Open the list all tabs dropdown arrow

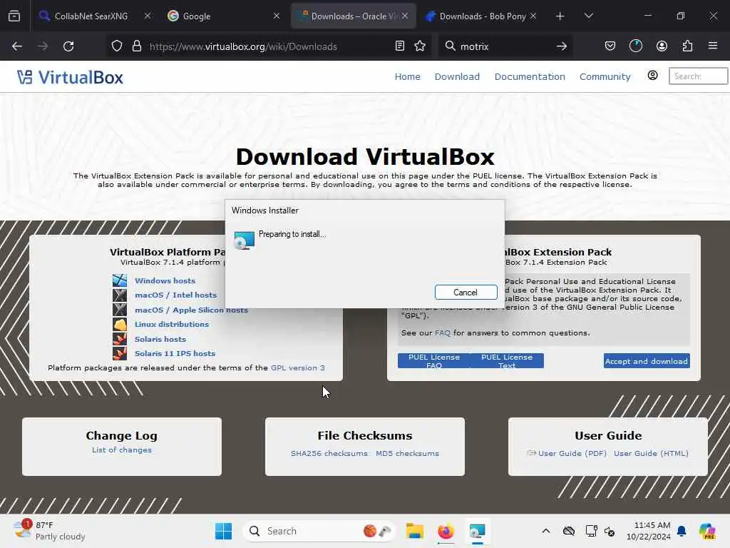(588, 16)
